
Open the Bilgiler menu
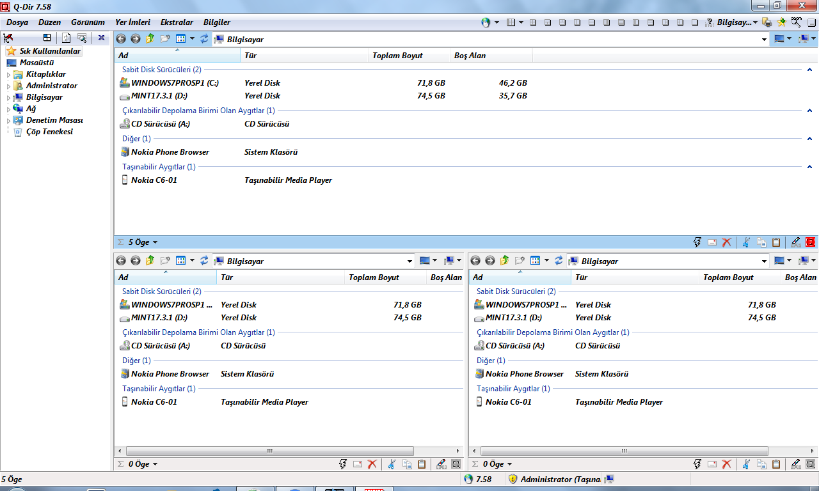point(217,22)
